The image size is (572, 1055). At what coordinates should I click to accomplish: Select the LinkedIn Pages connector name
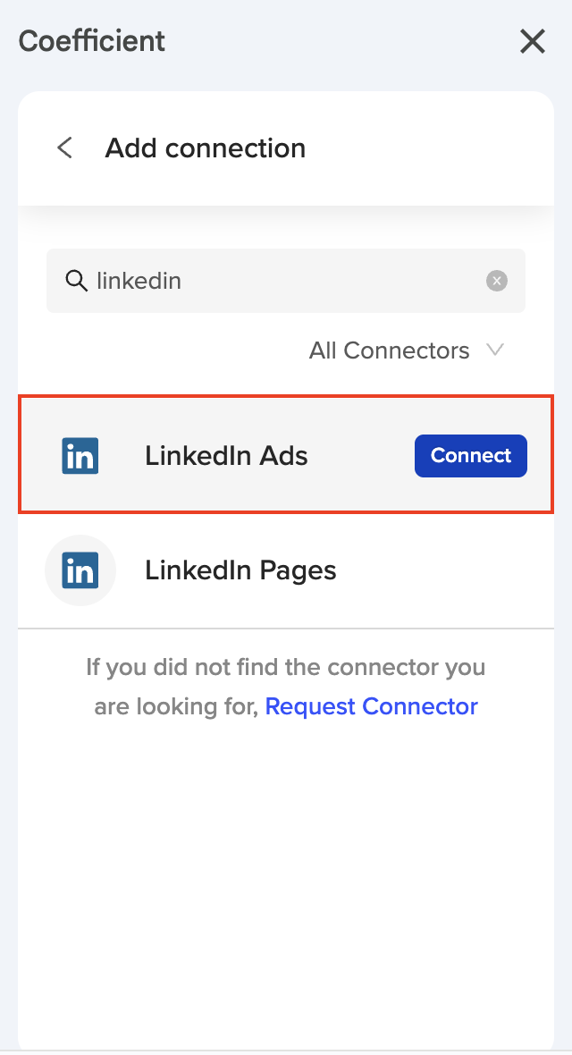coord(240,570)
